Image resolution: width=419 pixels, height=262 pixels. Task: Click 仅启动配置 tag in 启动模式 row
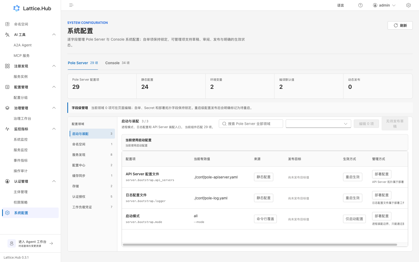pyautogui.click(x=354, y=219)
